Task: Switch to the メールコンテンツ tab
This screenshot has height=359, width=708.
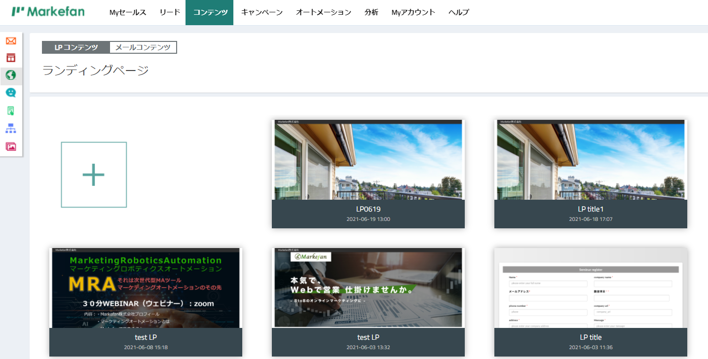Action: (143, 47)
